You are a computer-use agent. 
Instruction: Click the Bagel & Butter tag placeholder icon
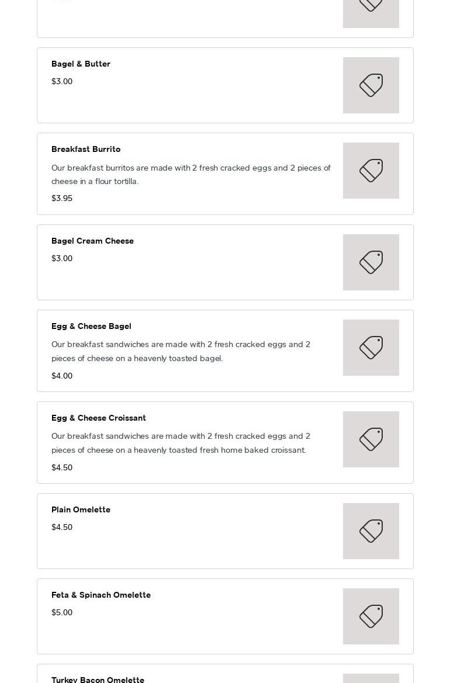[371, 85]
